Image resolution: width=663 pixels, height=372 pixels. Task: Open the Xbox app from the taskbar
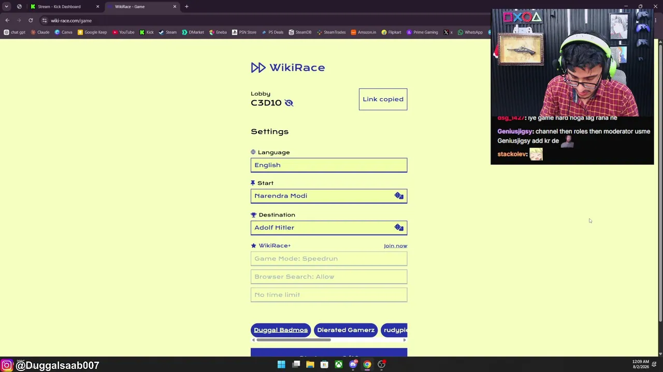339,365
